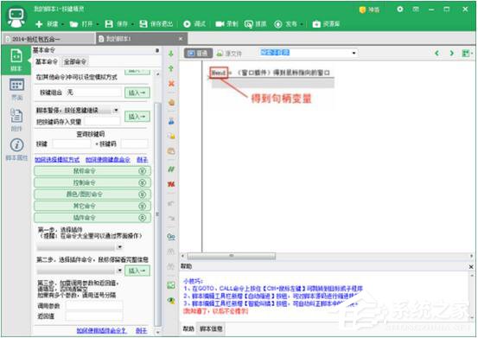Open the subroutine dropdown in editor header
Screen dimensions: 478x338
tap(354, 53)
